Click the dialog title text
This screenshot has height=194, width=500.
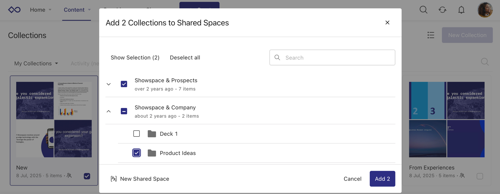[x=167, y=23]
